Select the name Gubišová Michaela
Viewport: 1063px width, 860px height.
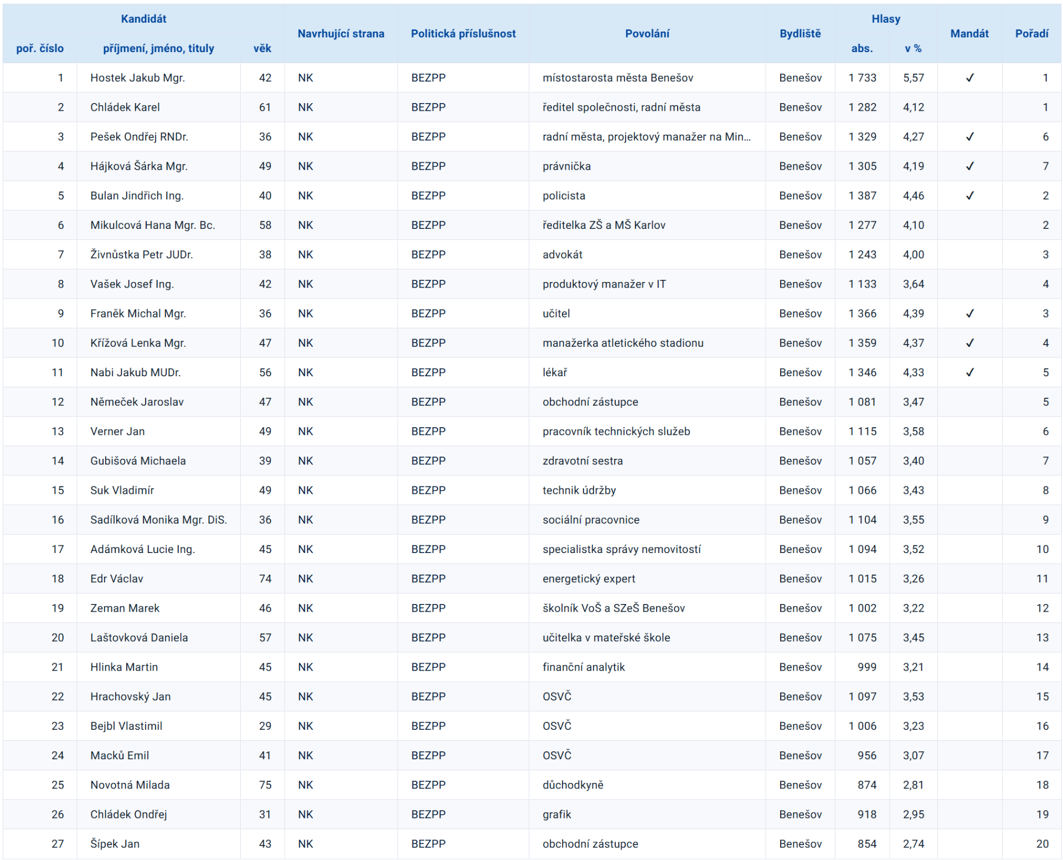pyautogui.click(x=138, y=460)
